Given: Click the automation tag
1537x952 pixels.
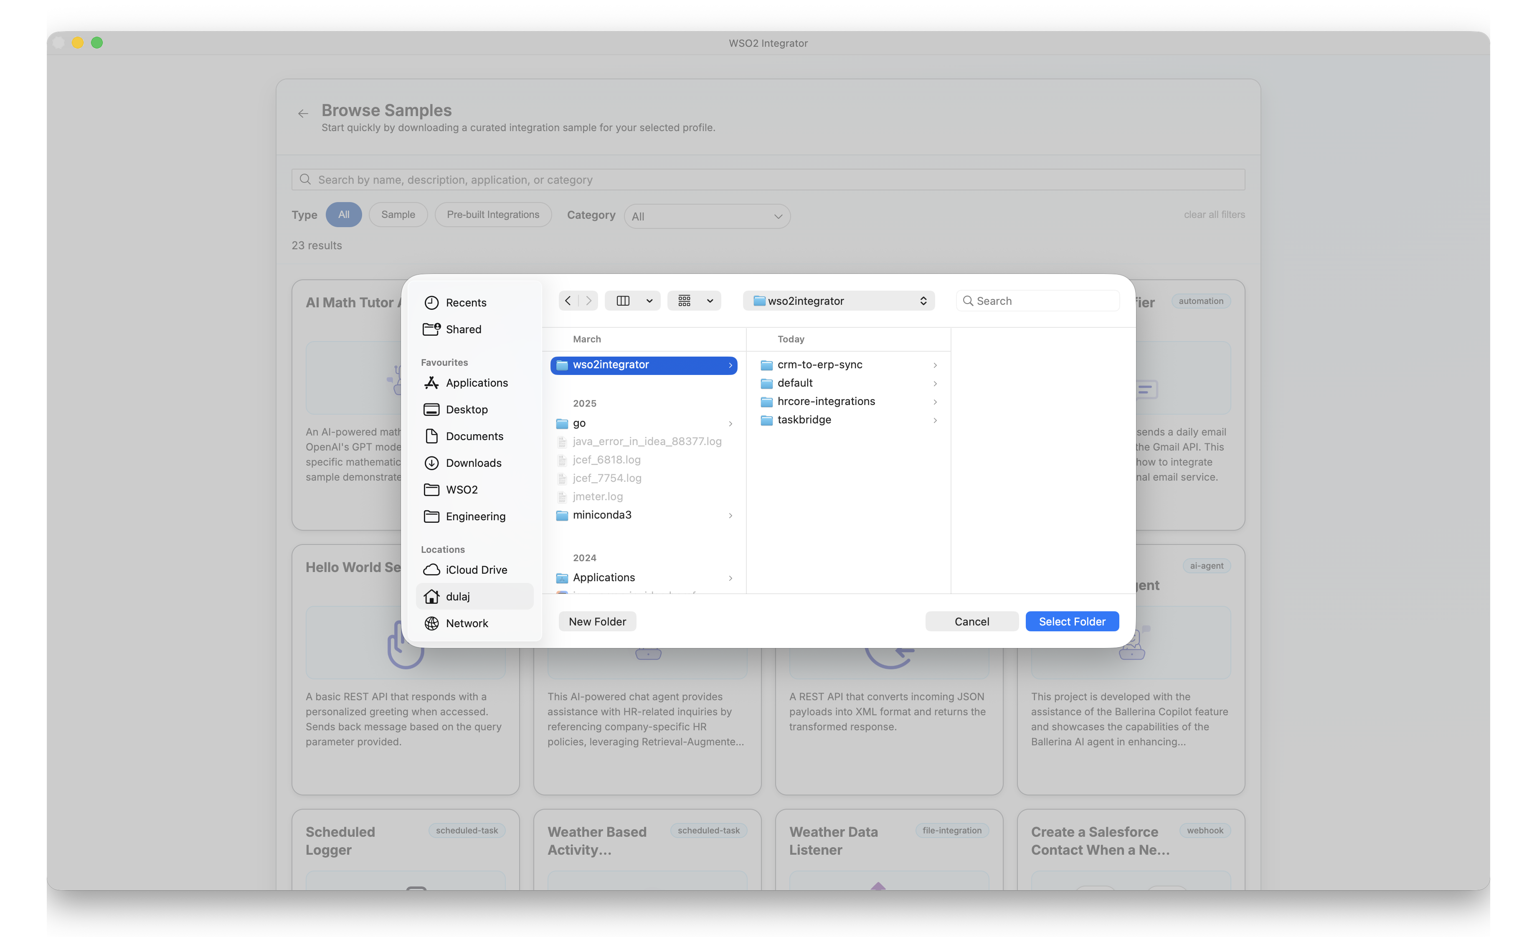Looking at the screenshot, I should pyautogui.click(x=1201, y=301).
